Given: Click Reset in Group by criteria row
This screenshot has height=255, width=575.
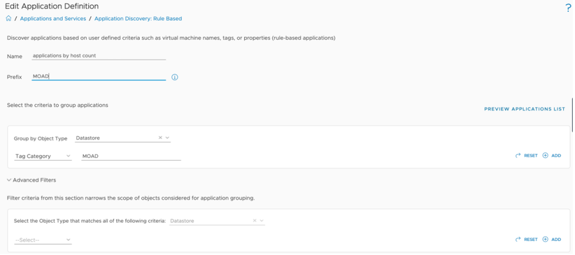Looking at the screenshot, I should (526, 156).
